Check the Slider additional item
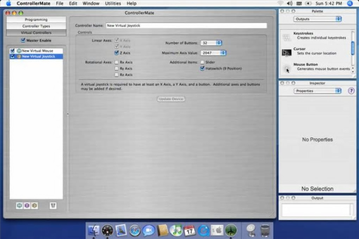The width and height of the screenshot is (359, 239). [x=202, y=62]
